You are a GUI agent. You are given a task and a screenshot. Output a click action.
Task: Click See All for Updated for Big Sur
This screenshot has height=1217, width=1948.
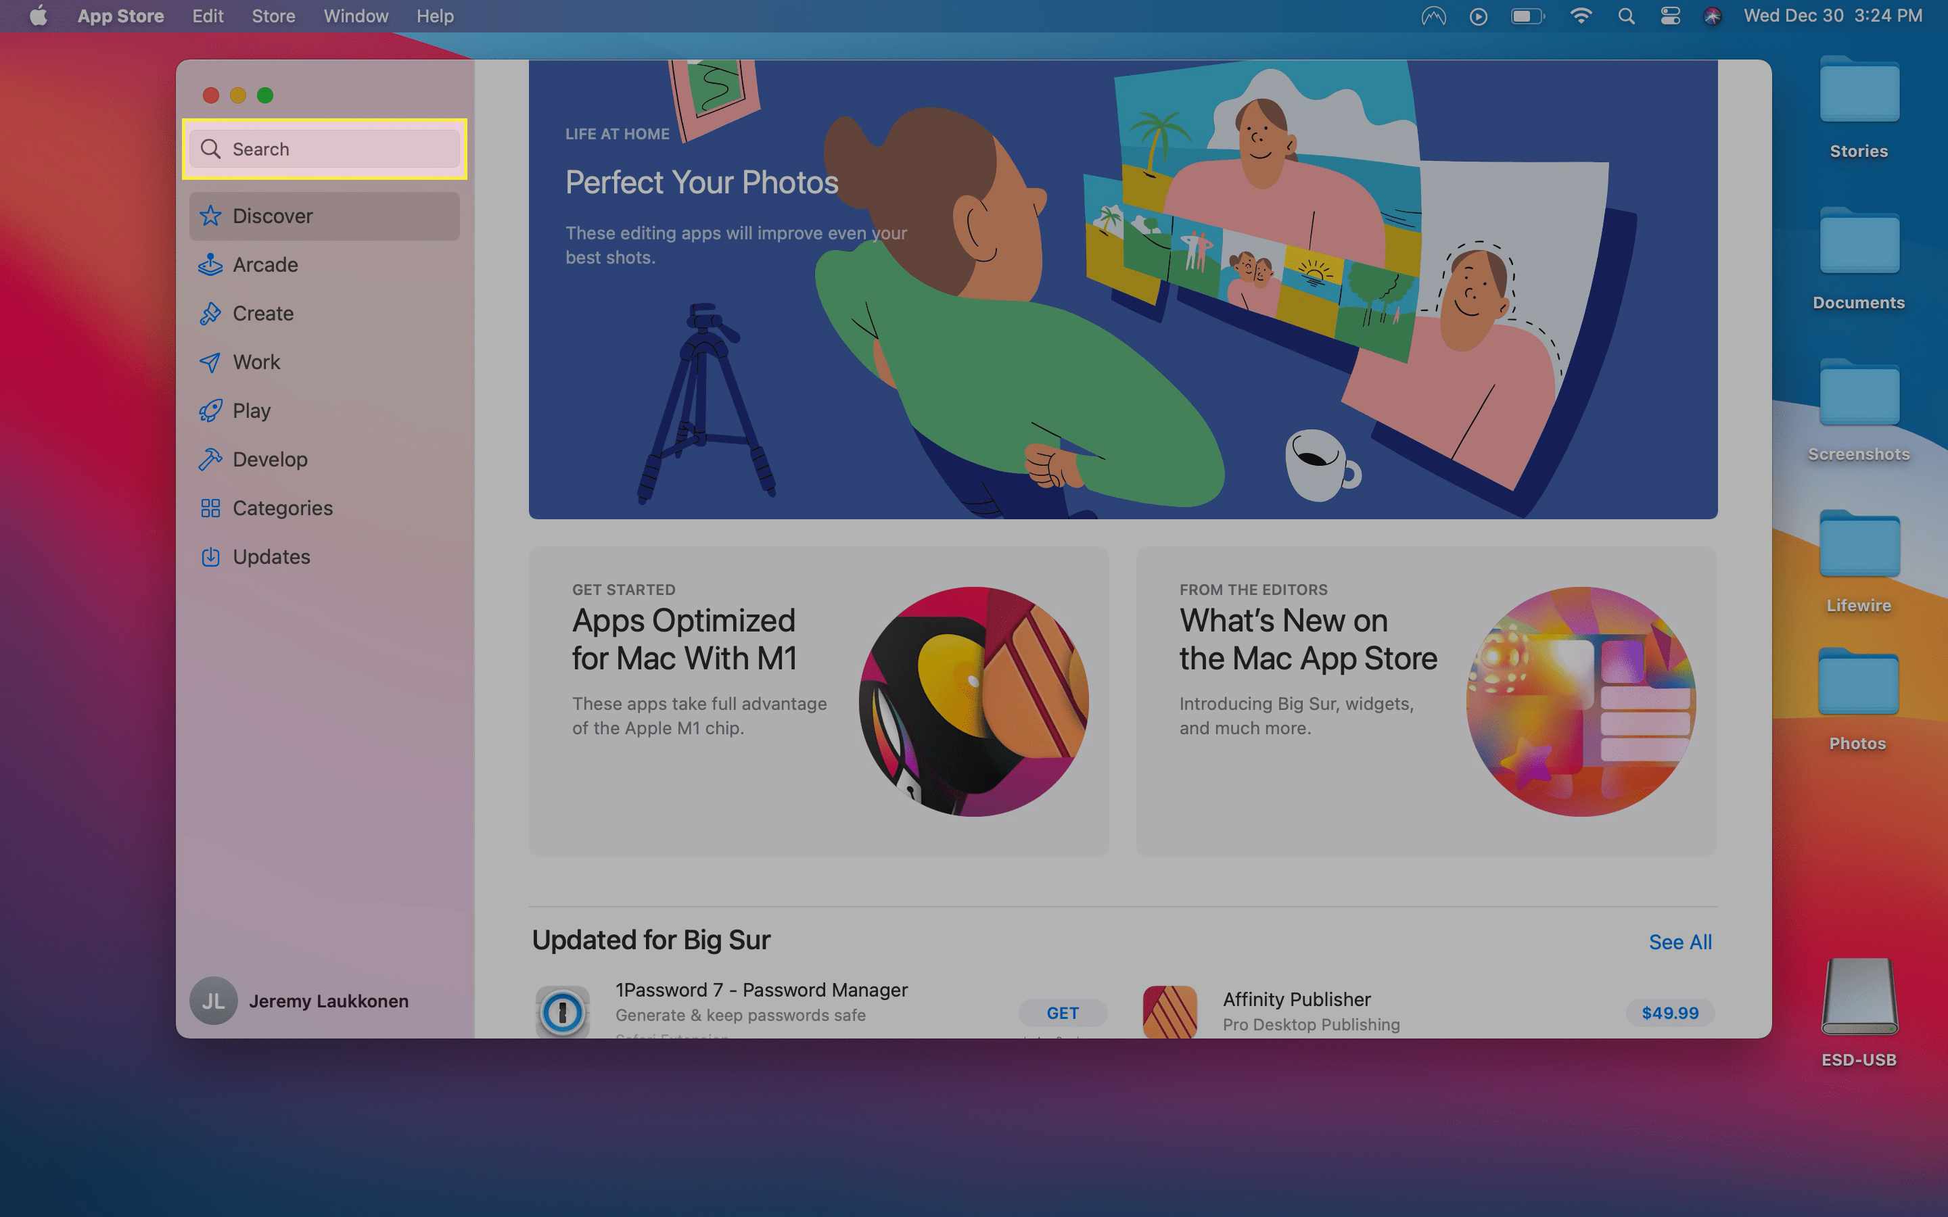1680,942
